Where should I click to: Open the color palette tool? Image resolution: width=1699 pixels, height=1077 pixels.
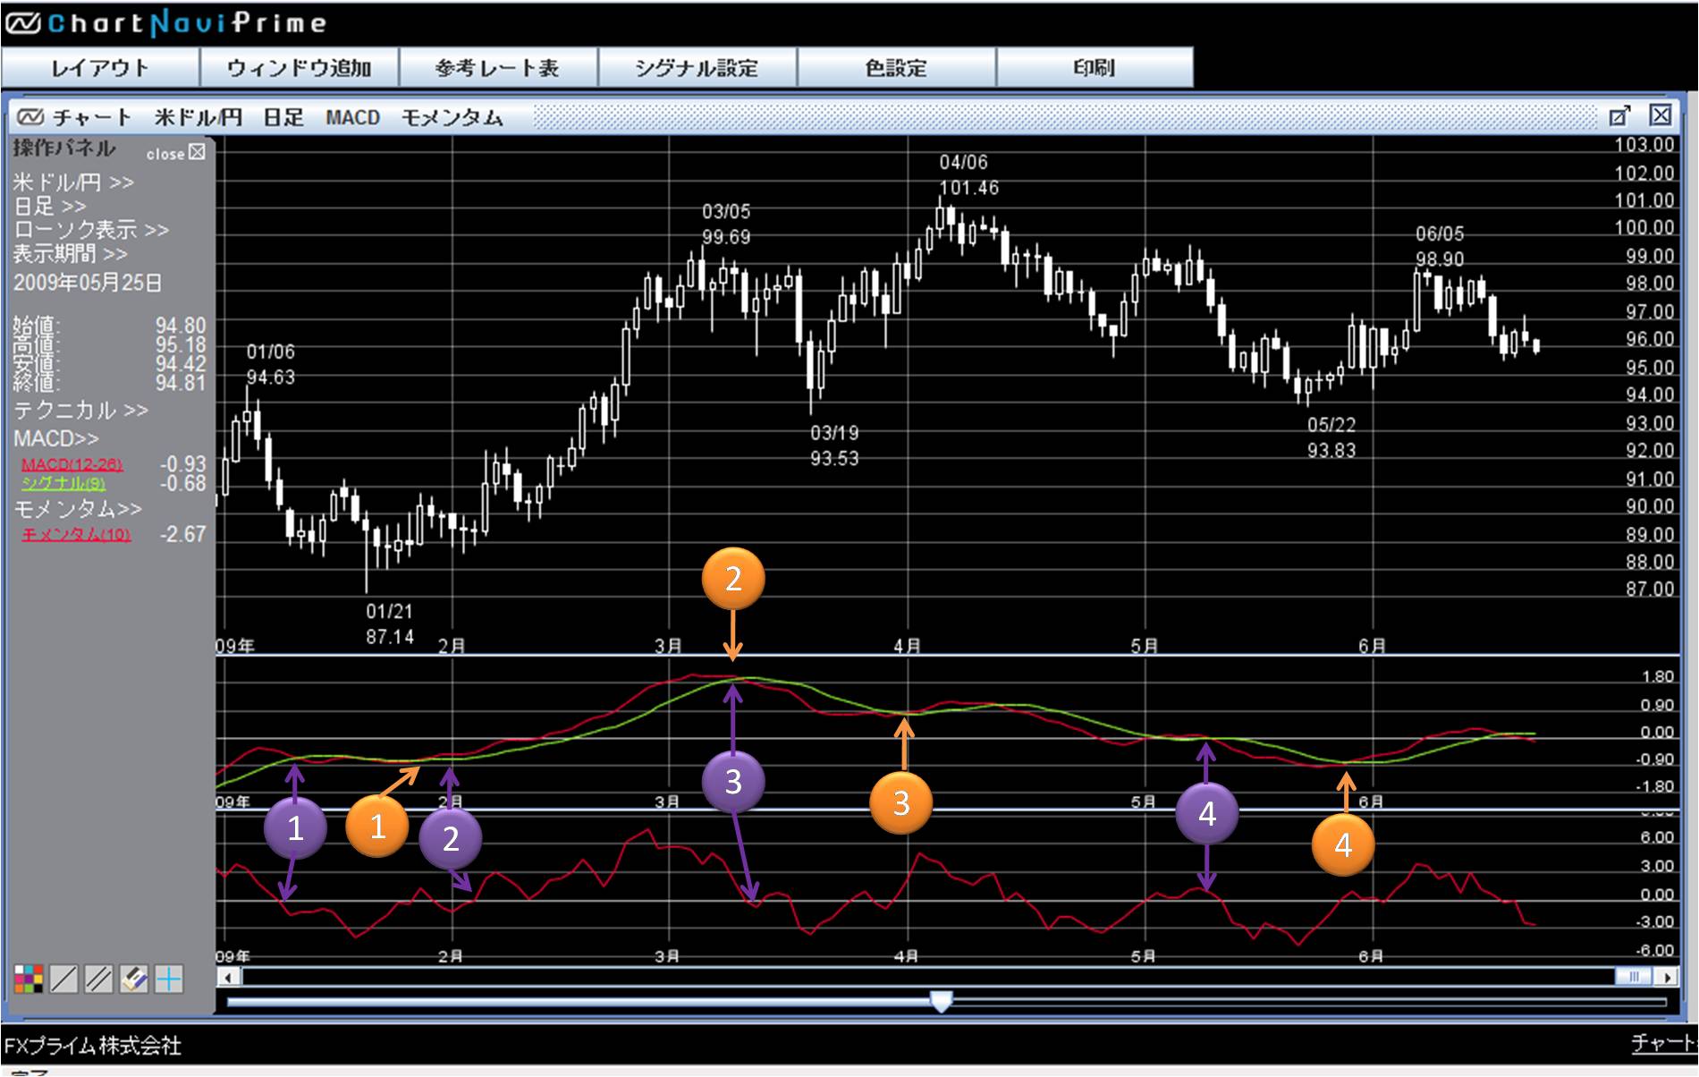(29, 979)
